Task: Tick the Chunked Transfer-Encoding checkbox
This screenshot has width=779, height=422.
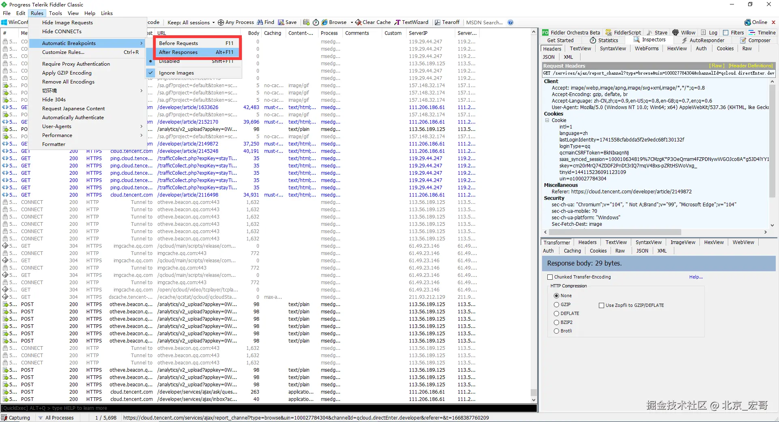Action: [x=550, y=277]
